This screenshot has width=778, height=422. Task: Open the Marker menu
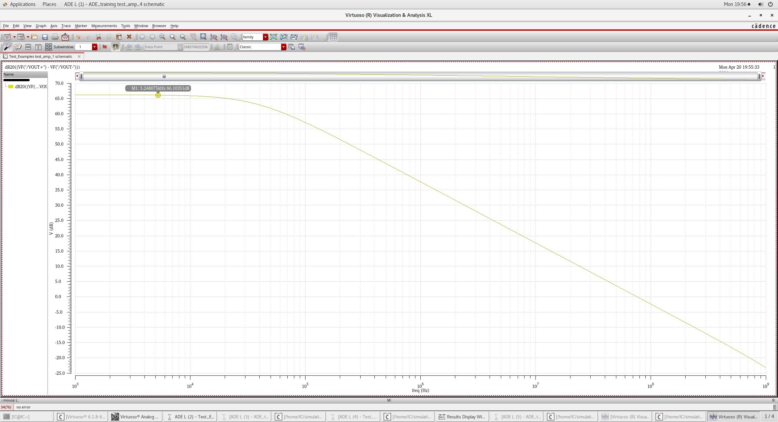click(x=81, y=26)
